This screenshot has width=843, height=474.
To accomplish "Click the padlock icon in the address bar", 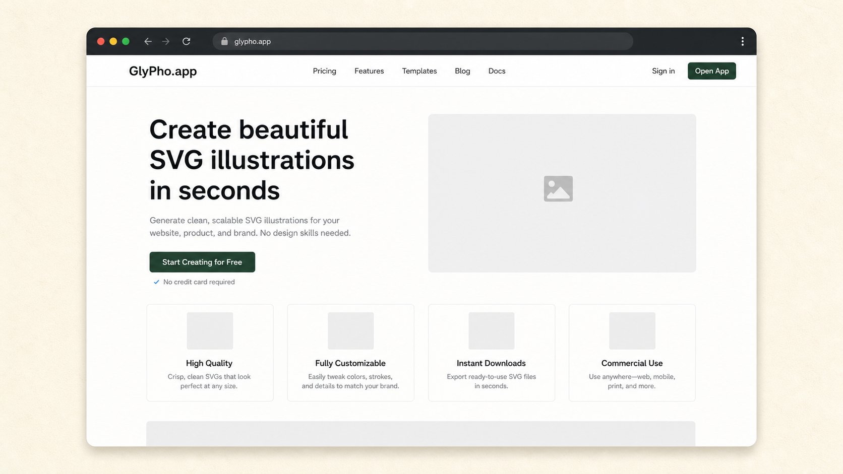I will 224,41.
